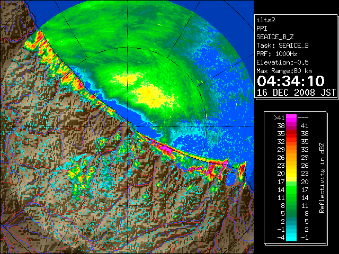Click the '>41' legend value label

click(x=279, y=118)
